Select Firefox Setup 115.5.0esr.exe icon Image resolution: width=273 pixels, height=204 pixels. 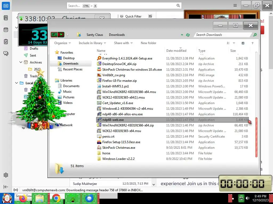click(99, 142)
